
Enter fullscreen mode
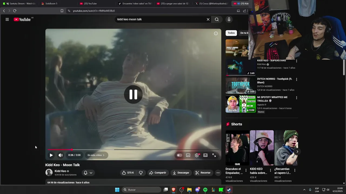(x=214, y=155)
